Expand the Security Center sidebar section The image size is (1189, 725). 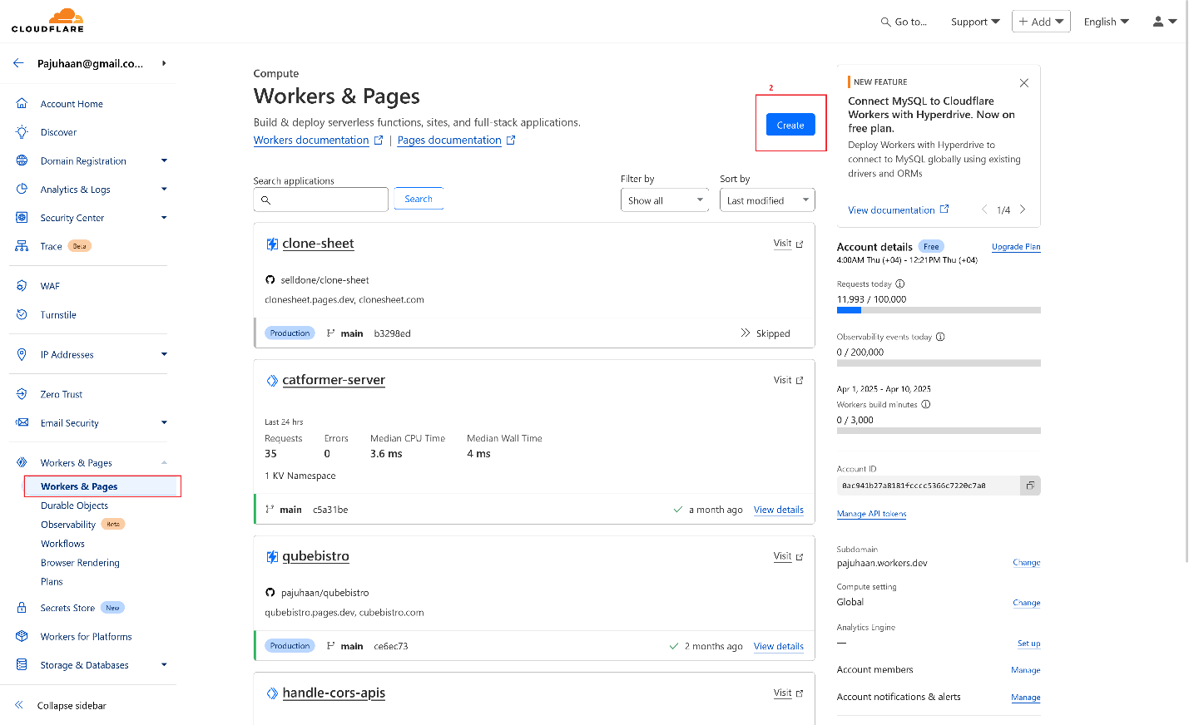pos(164,218)
